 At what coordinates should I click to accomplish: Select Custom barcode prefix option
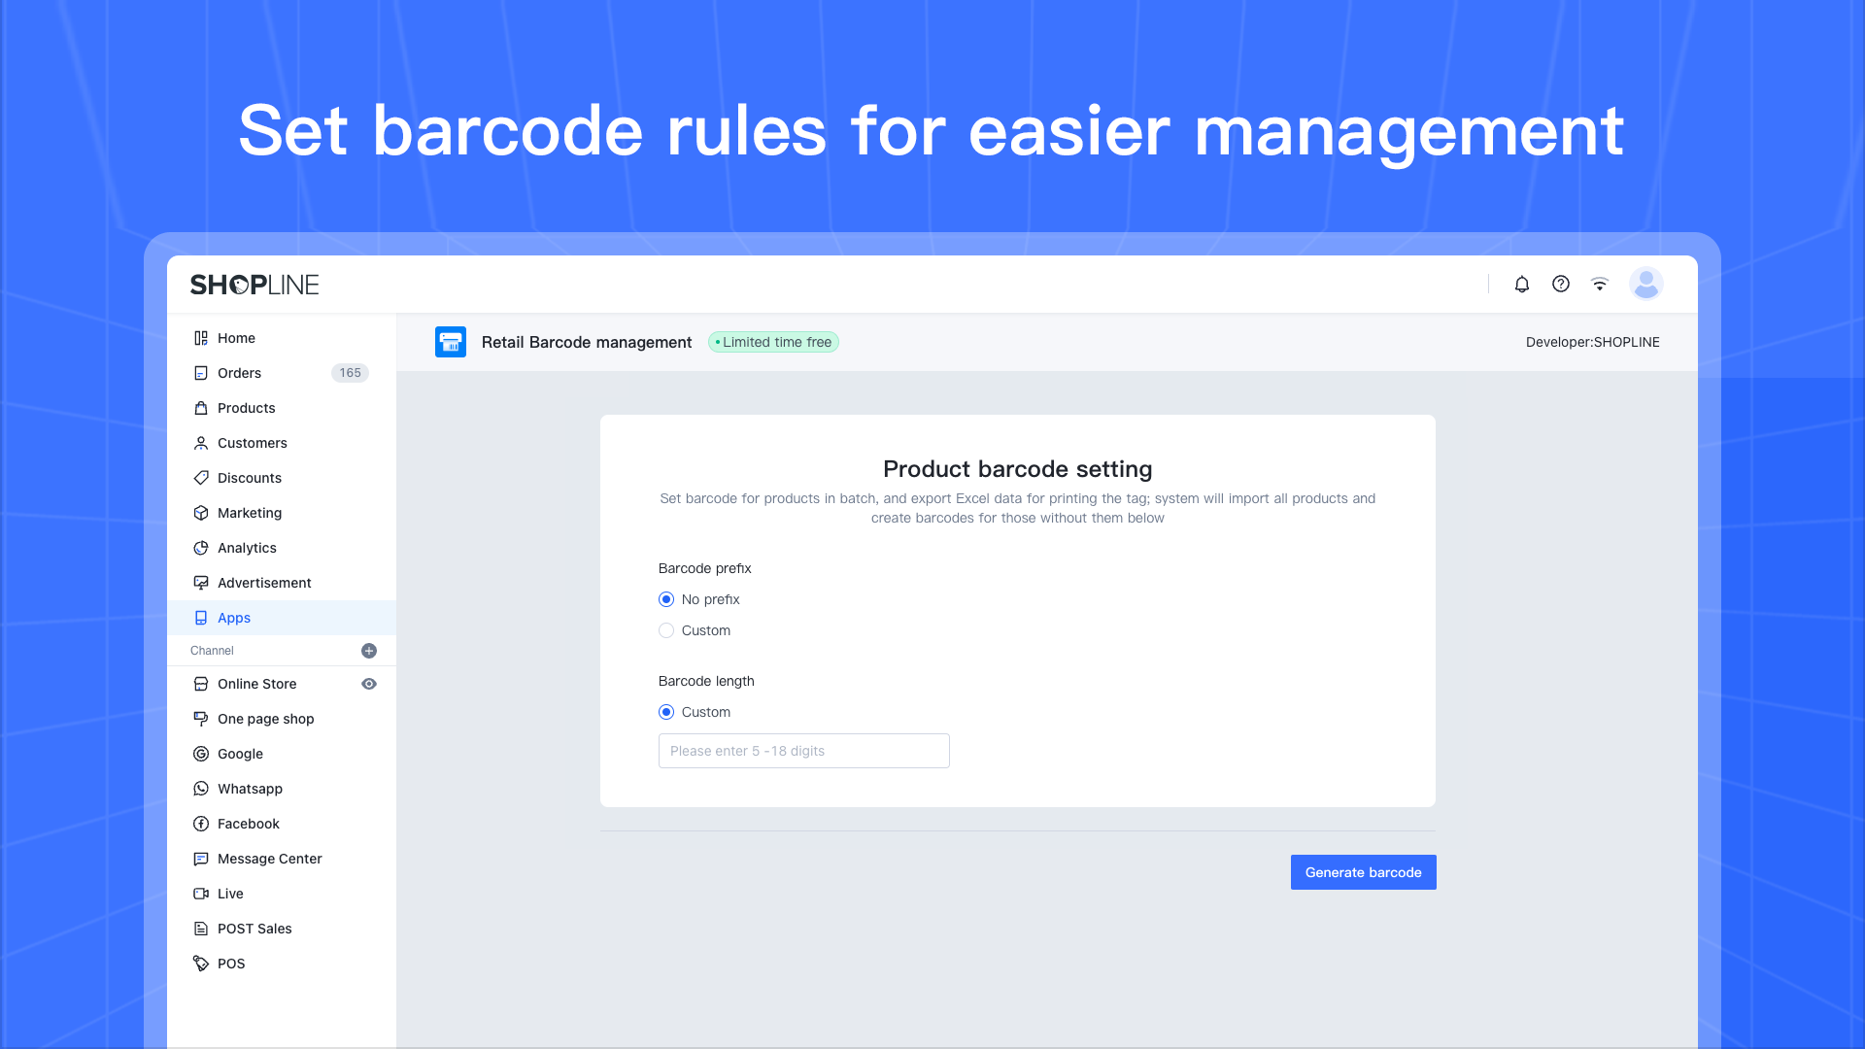(x=666, y=630)
